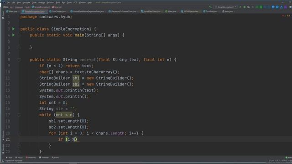Click the SimpleEncryption1 breadcrumb in the navigation bar
The width and height of the screenshot is (292, 164).
[x=41, y=7]
